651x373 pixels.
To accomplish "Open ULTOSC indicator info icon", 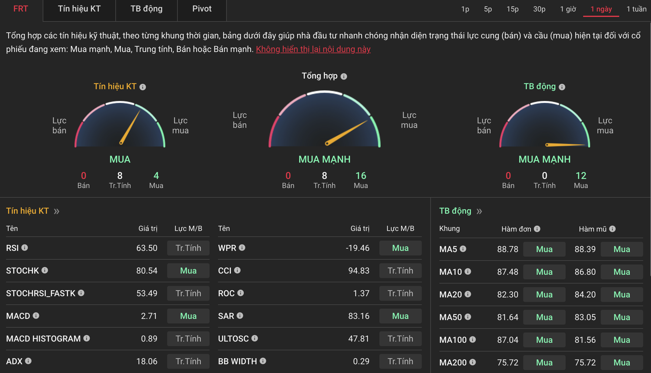I will click(x=255, y=338).
